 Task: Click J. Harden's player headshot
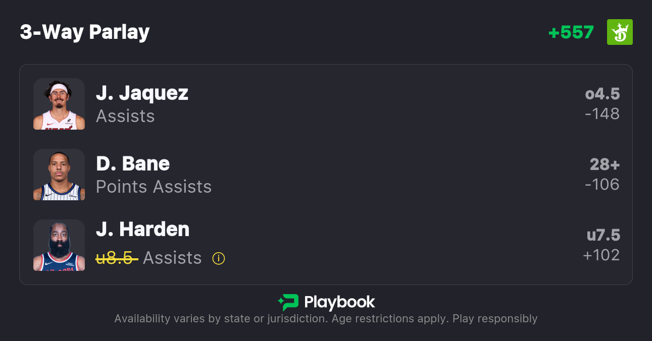click(59, 245)
